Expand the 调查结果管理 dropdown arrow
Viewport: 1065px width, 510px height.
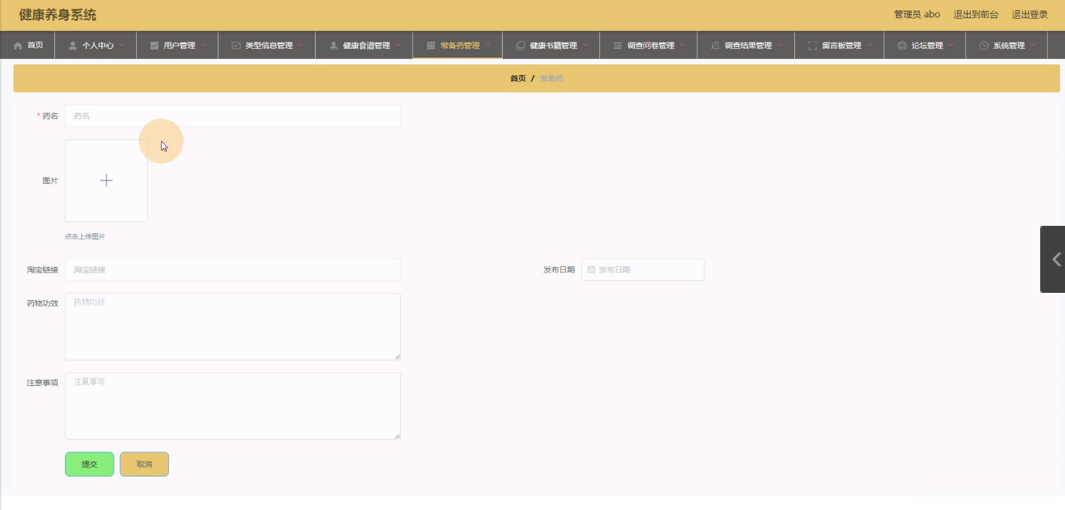780,45
